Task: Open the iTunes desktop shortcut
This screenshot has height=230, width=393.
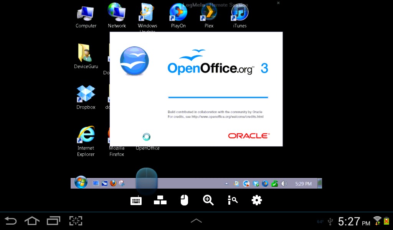Action: (x=239, y=16)
